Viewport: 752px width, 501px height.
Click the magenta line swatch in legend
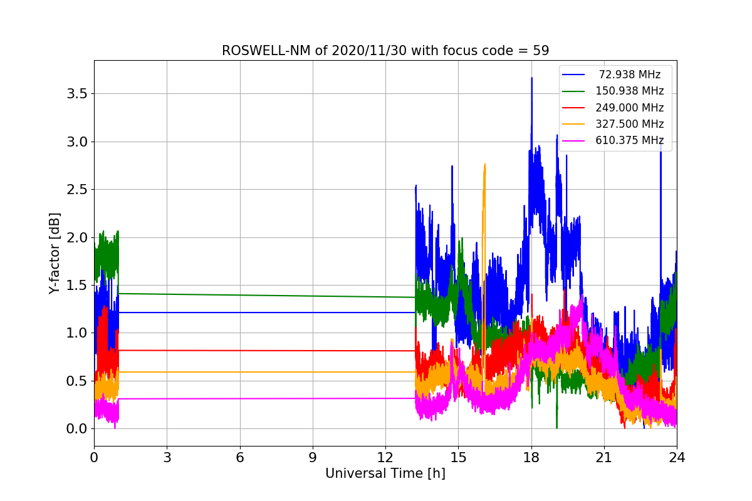(573, 141)
